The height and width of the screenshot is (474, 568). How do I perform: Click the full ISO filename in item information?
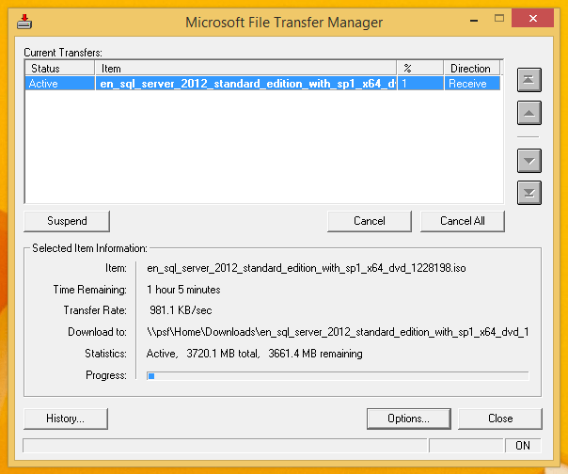306,268
